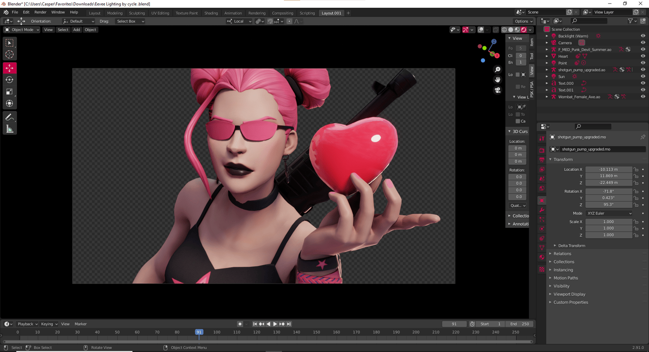
Task: Jump to the timeline end frame
Action: 289,324
